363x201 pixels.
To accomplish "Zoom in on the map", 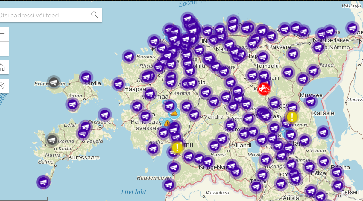I will point(2,33).
